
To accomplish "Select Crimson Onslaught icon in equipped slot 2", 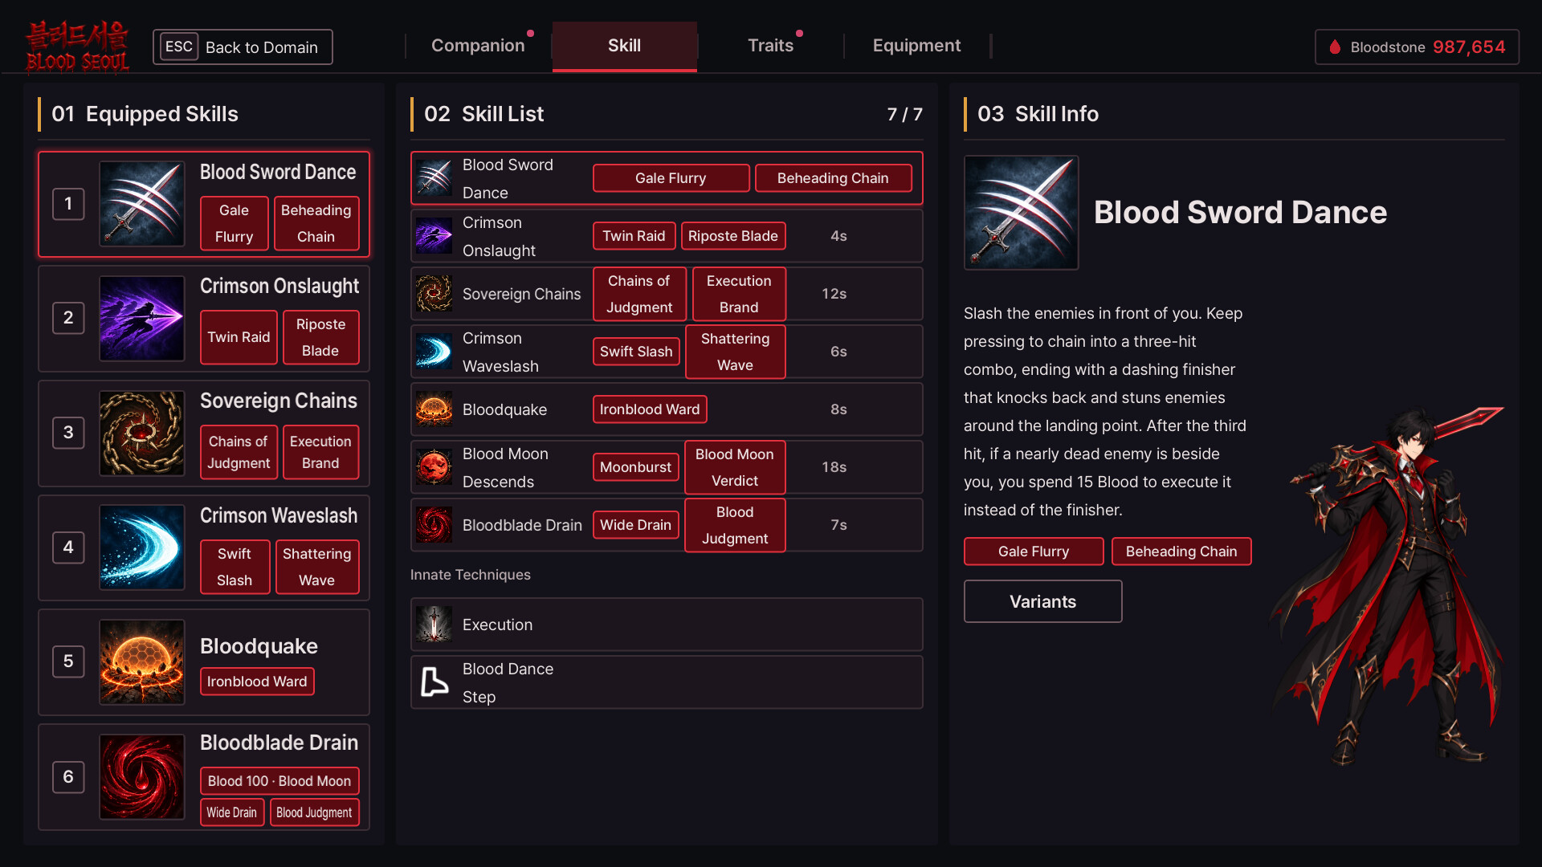I will 142,319.
